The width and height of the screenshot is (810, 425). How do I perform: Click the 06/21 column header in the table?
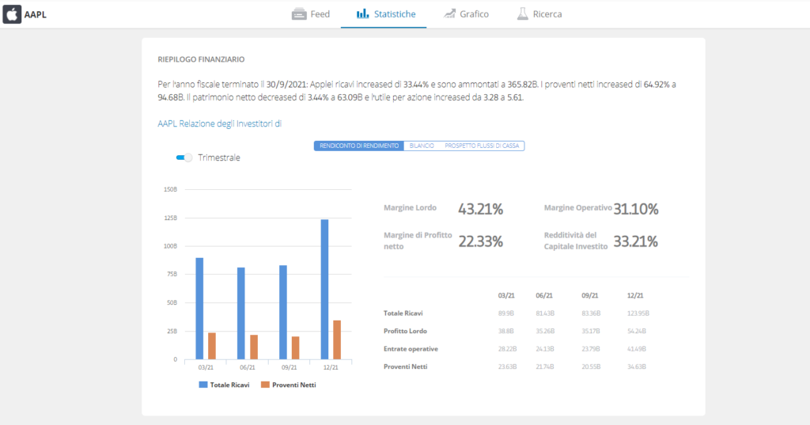coord(544,296)
